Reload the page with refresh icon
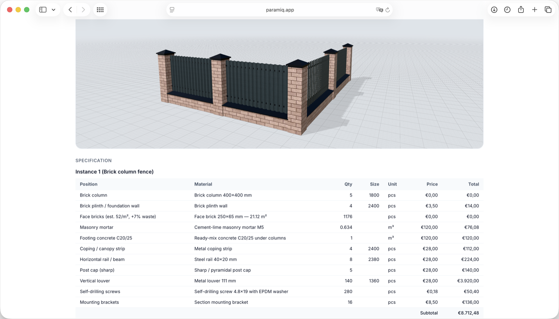The width and height of the screenshot is (559, 319). [387, 10]
